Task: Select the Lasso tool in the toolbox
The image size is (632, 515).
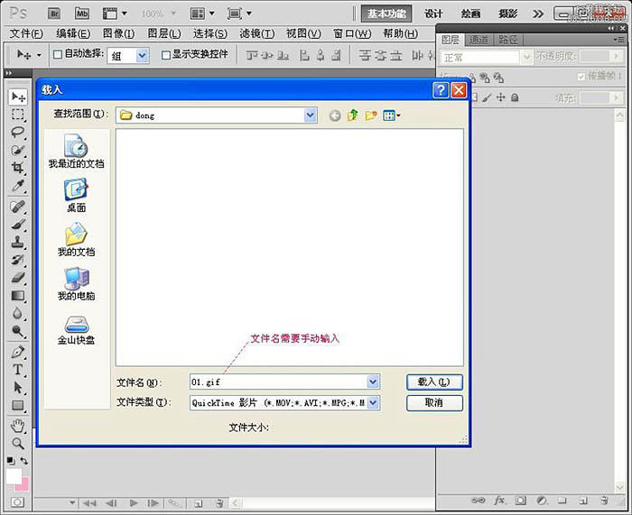Action: 17,132
